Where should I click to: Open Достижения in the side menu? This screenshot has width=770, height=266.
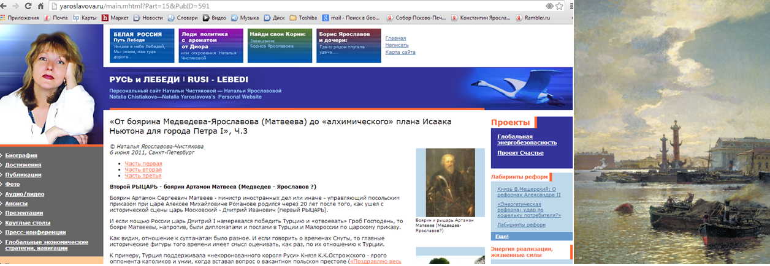point(23,165)
